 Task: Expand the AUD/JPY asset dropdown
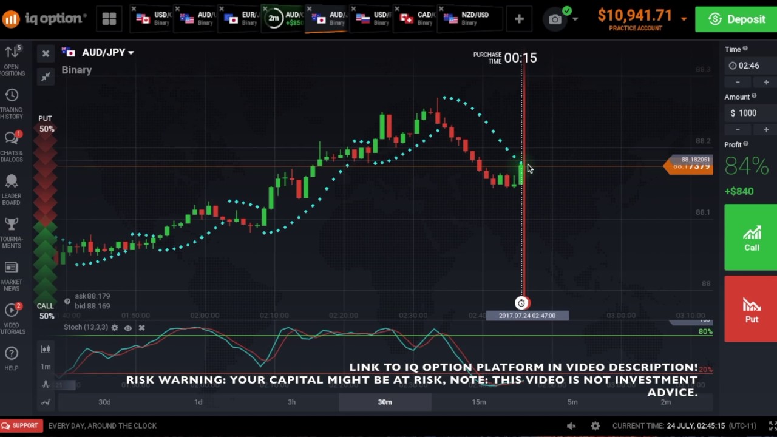pyautogui.click(x=131, y=53)
